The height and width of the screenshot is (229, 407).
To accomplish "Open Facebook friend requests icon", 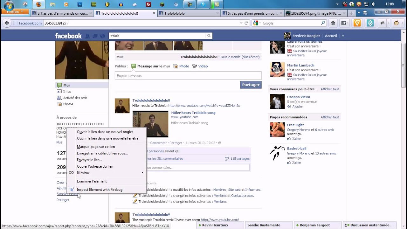I will (x=87, y=36).
